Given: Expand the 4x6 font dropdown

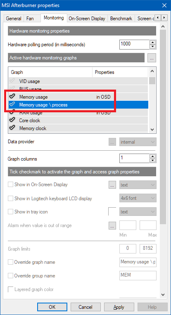Looking at the screenshot, I should pyautogui.click(x=138, y=198).
